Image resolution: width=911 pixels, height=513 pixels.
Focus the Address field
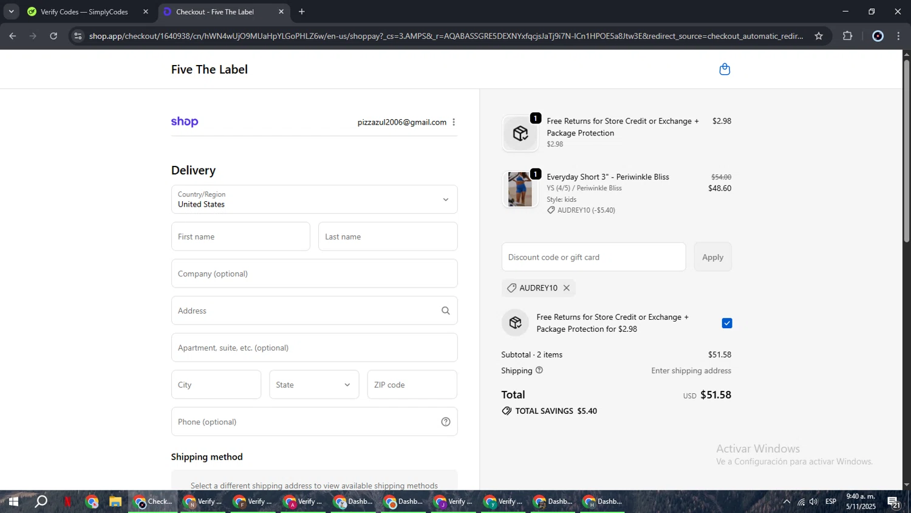coord(314,311)
